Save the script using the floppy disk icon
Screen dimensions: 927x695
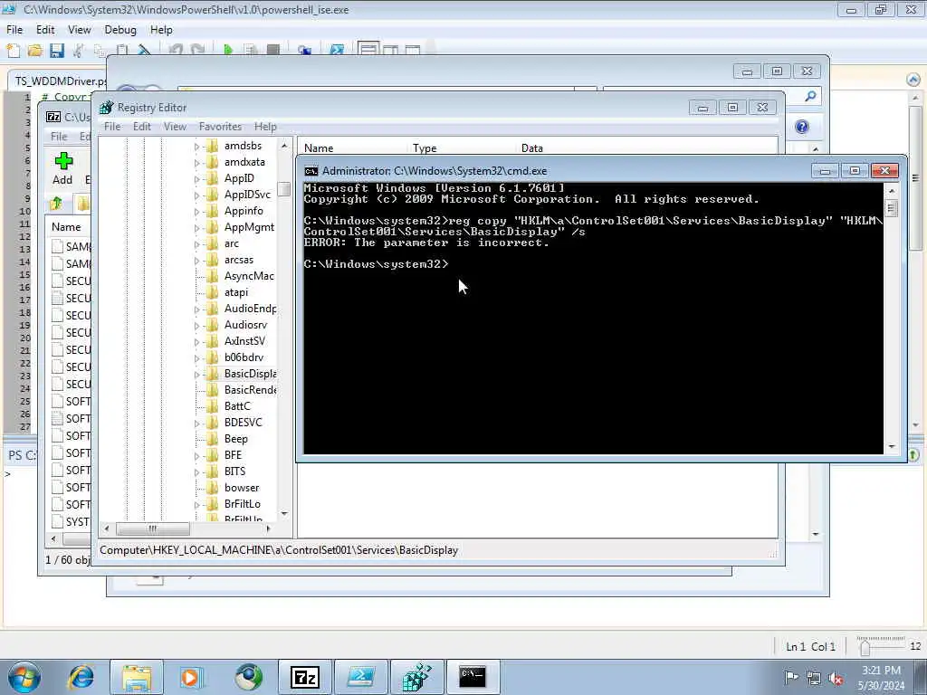coord(57,51)
